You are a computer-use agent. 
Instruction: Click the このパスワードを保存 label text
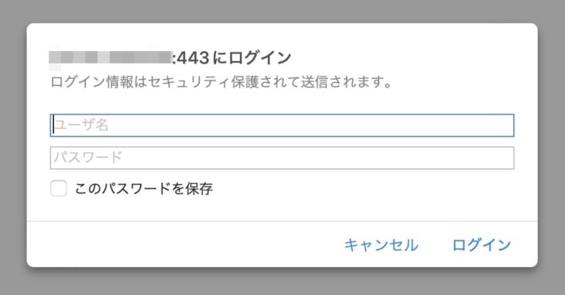click(x=144, y=189)
